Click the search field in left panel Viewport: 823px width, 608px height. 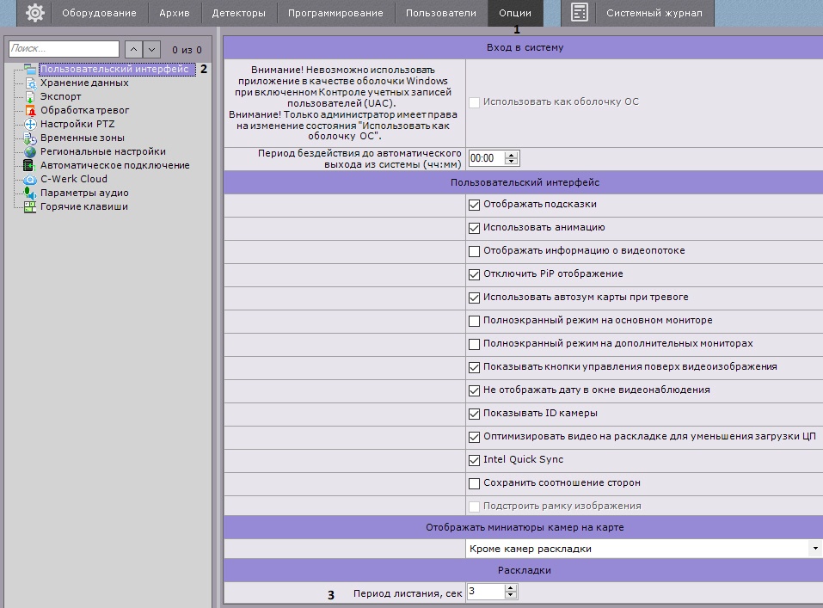(x=64, y=50)
